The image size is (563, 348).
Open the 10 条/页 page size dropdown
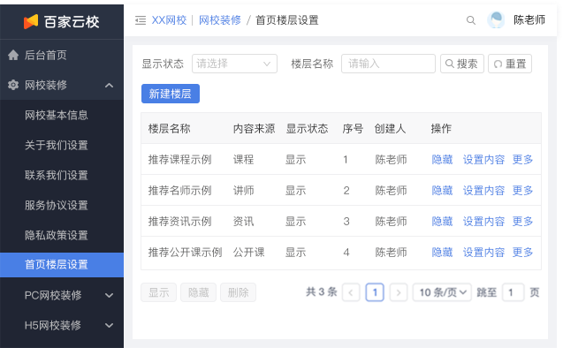[x=442, y=292]
